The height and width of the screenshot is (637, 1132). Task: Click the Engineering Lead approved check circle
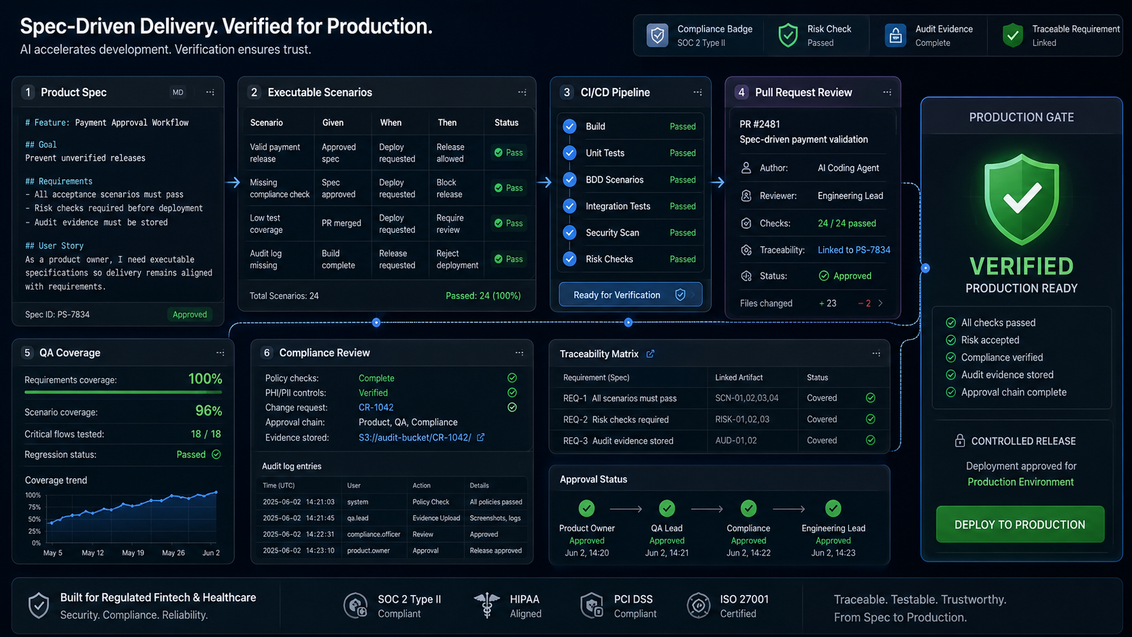point(833,508)
